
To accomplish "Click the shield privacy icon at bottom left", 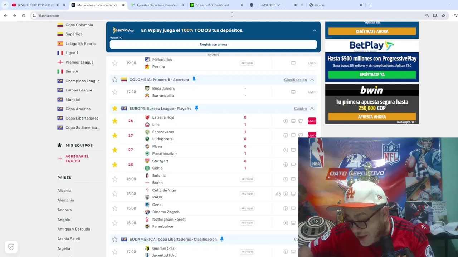I will pyautogui.click(x=11, y=247).
